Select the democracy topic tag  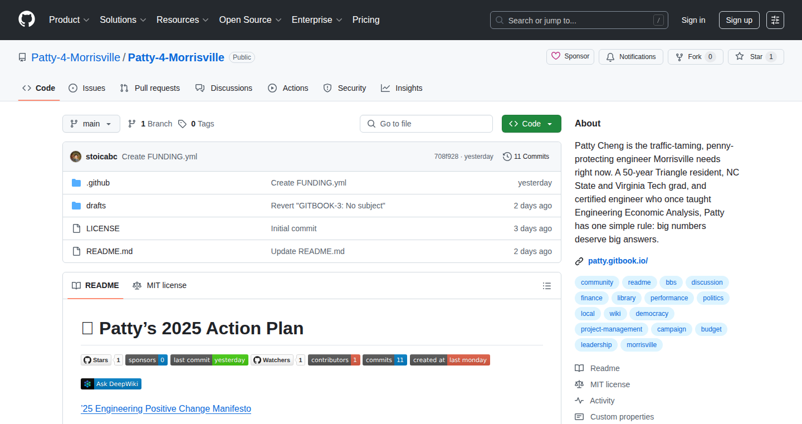click(x=652, y=314)
